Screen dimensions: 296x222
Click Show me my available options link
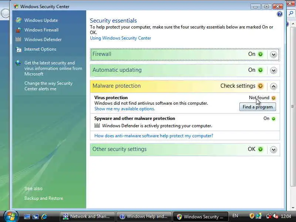(x=125, y=109)
